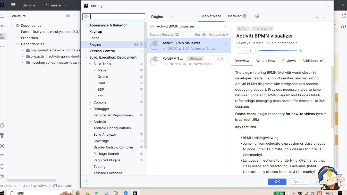Open the demons project dropdown

(x=31, y=5)
